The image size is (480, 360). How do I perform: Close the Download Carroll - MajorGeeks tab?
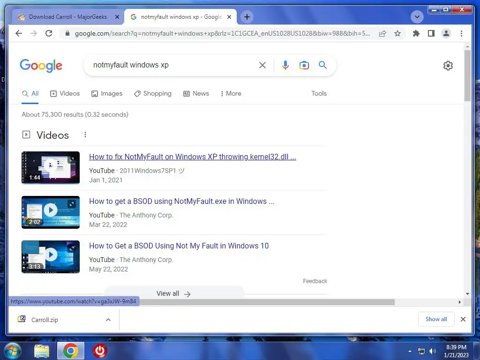(x=117, y=17)
